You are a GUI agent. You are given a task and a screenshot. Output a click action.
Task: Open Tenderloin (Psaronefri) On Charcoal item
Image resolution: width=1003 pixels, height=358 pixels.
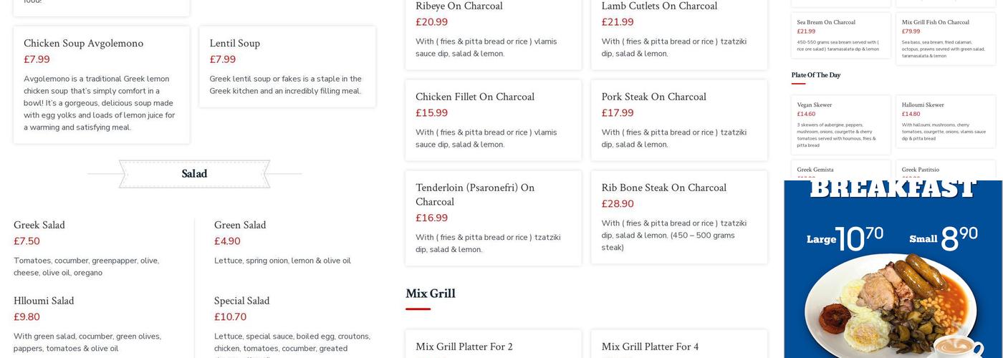coord(493,217)
